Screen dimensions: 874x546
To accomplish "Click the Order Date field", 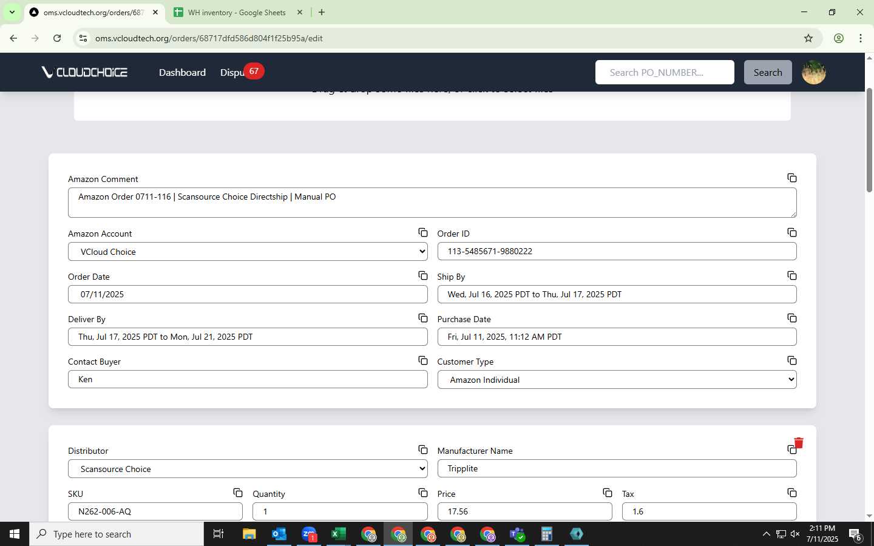I will tap(248, 294).
